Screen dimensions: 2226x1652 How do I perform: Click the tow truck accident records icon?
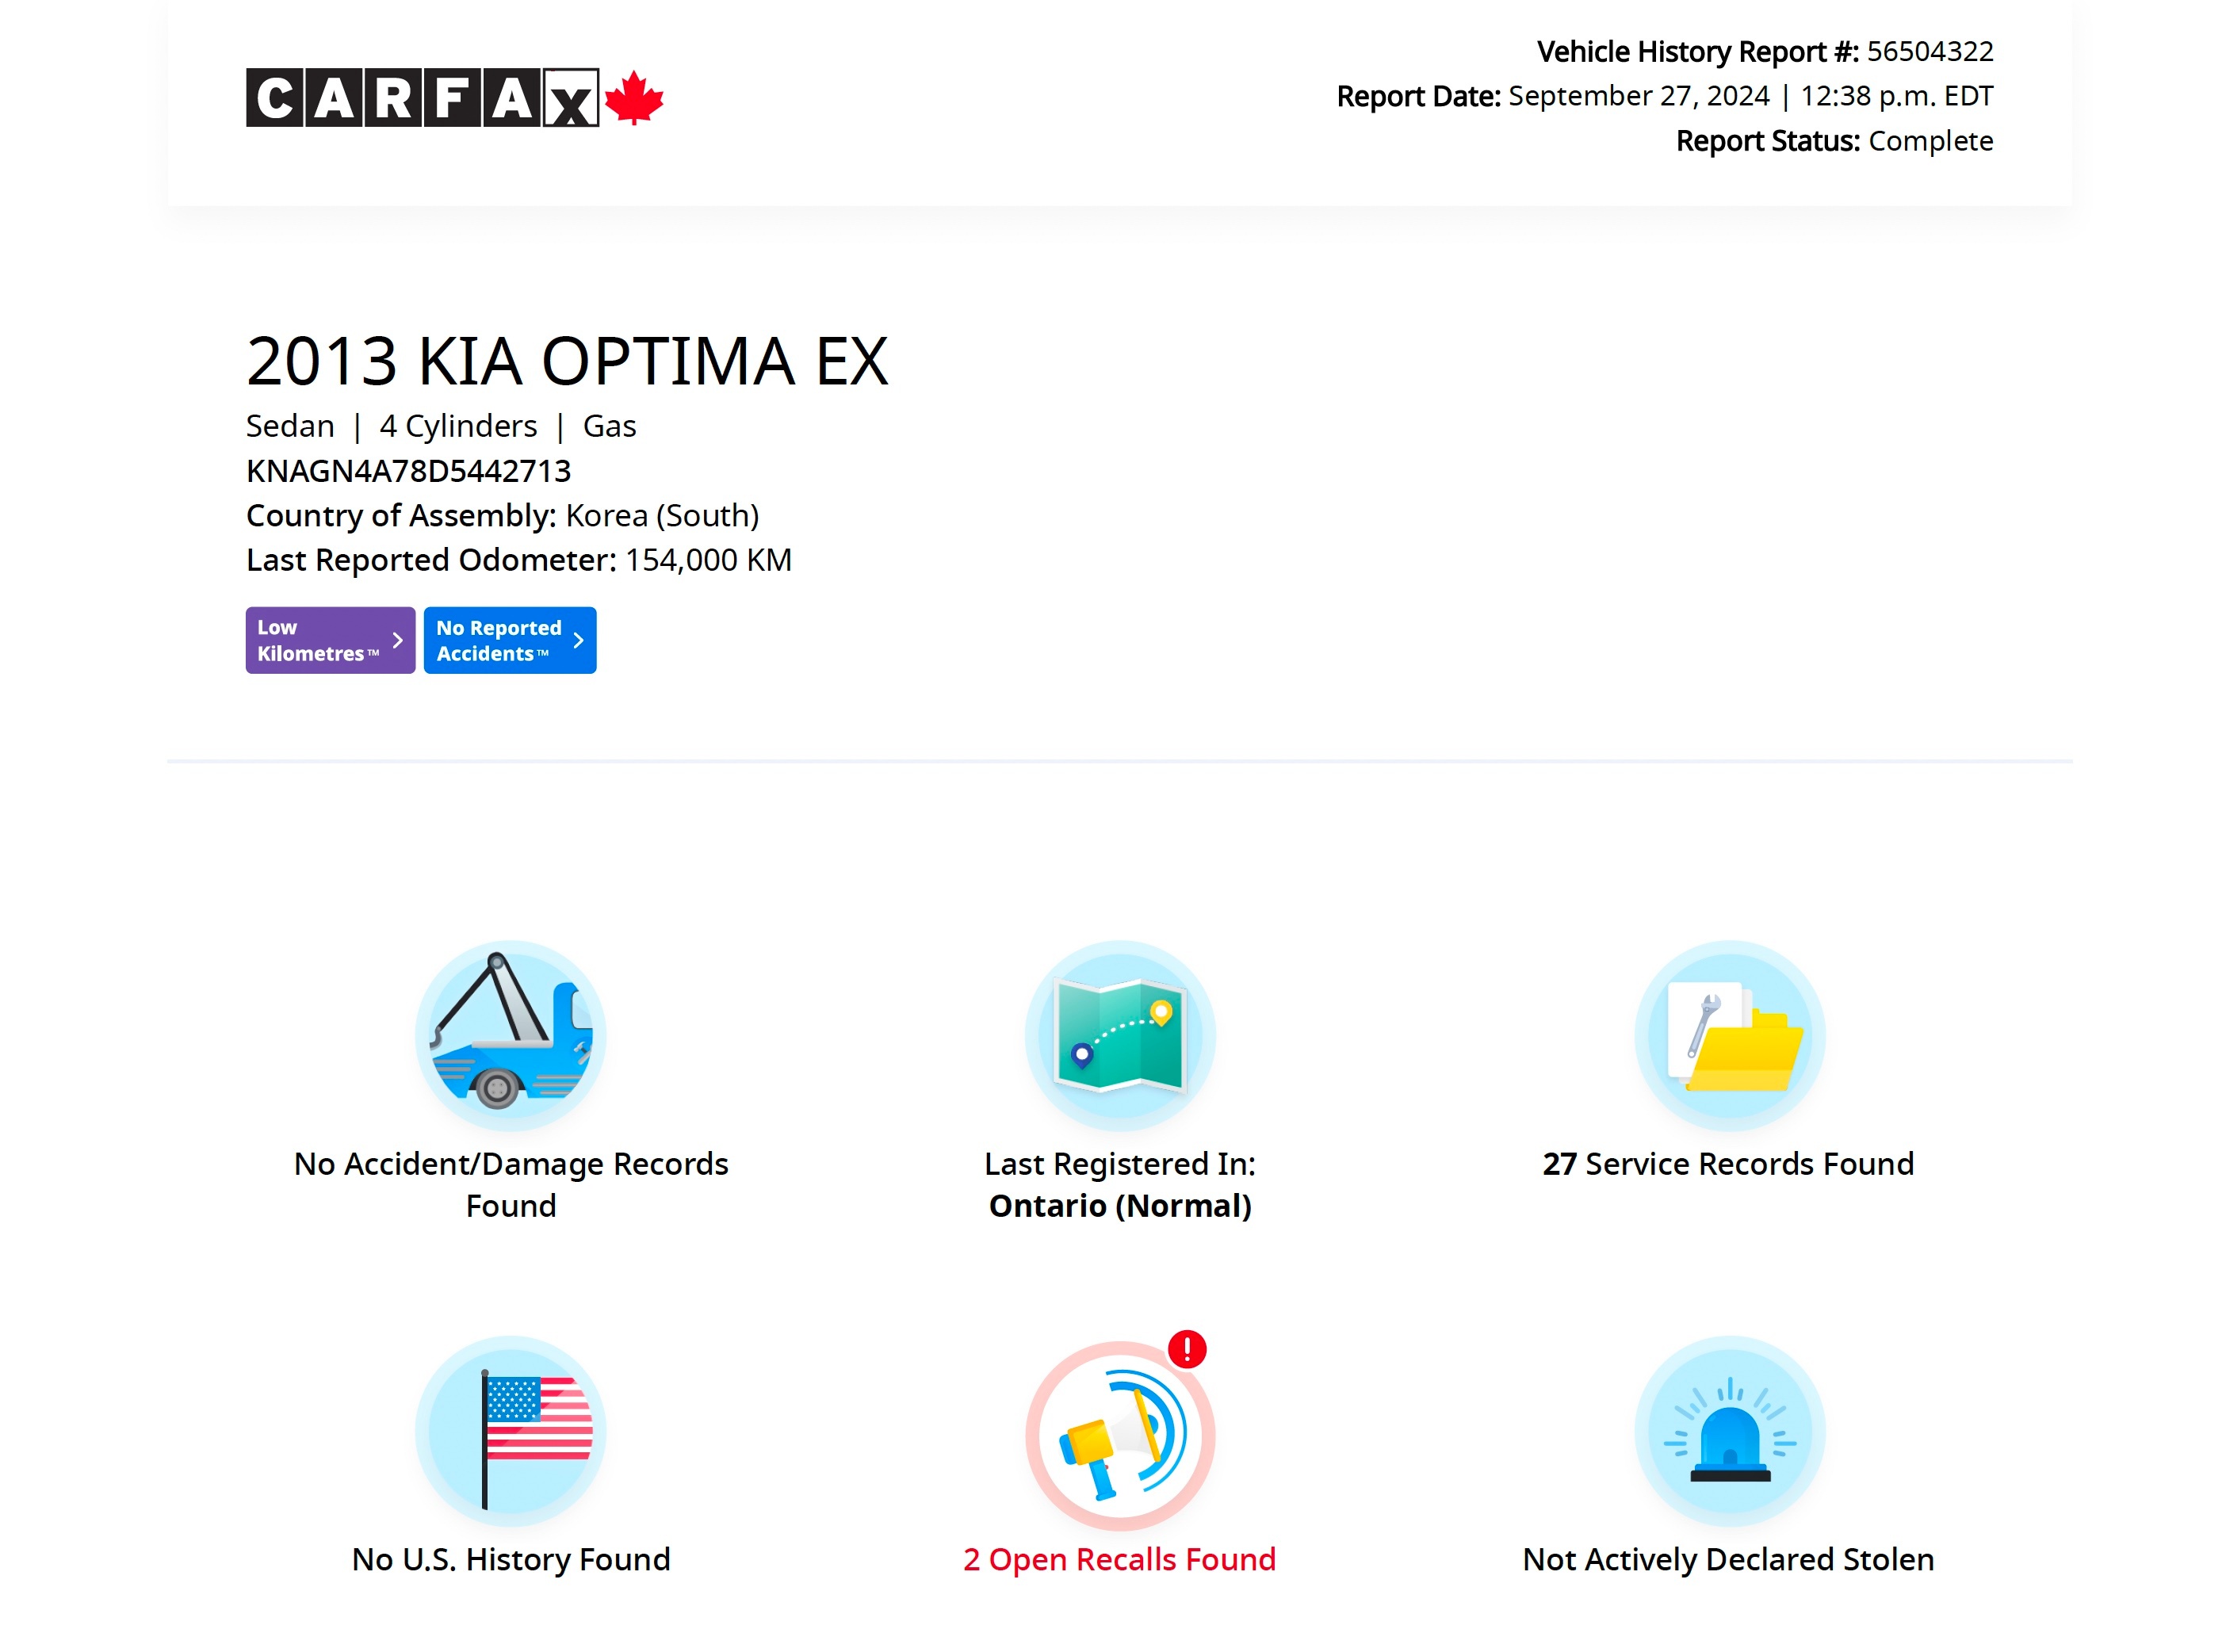click(x=511, y=1035)
